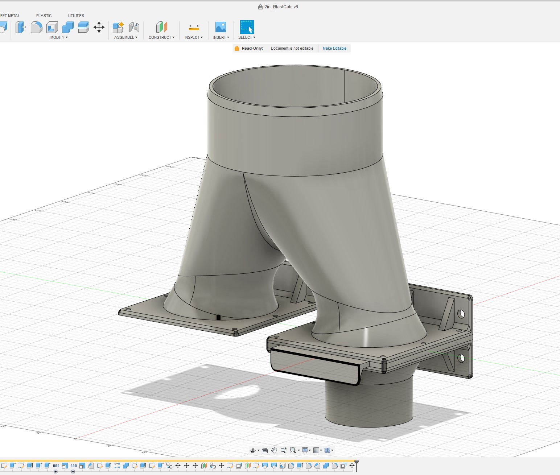Click the Make Editable link in the banner
The image size is (560, 475).
(x=334, y=48)
